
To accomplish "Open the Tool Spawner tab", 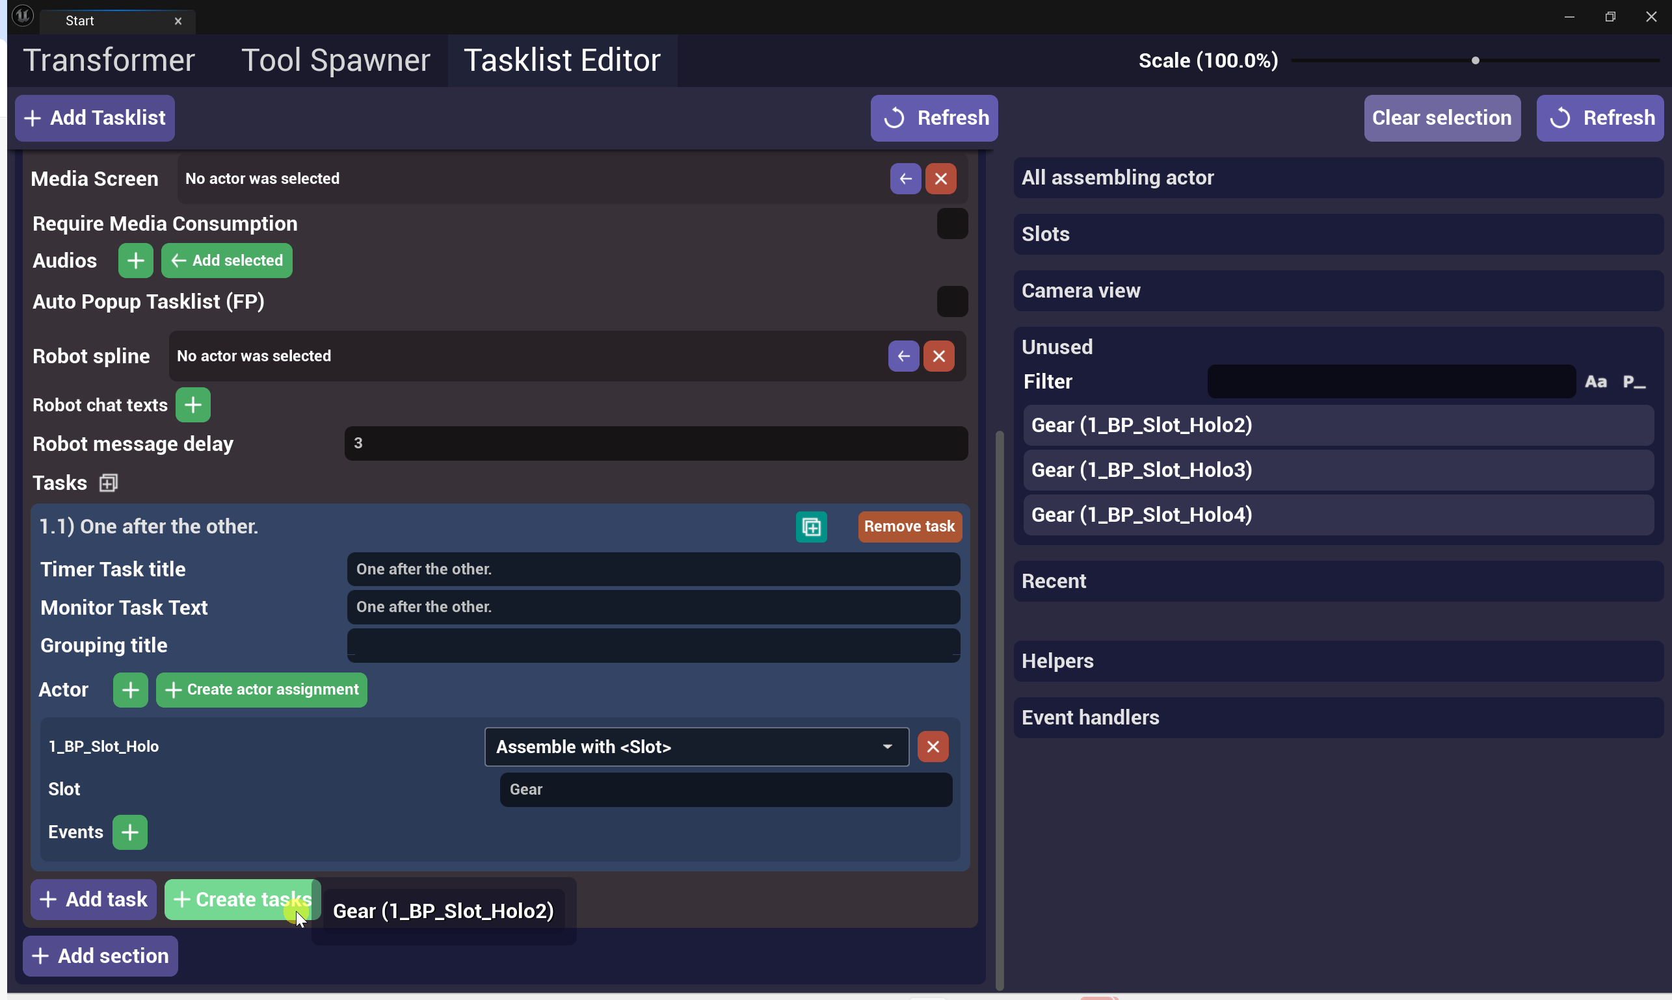I will (335, 60).
